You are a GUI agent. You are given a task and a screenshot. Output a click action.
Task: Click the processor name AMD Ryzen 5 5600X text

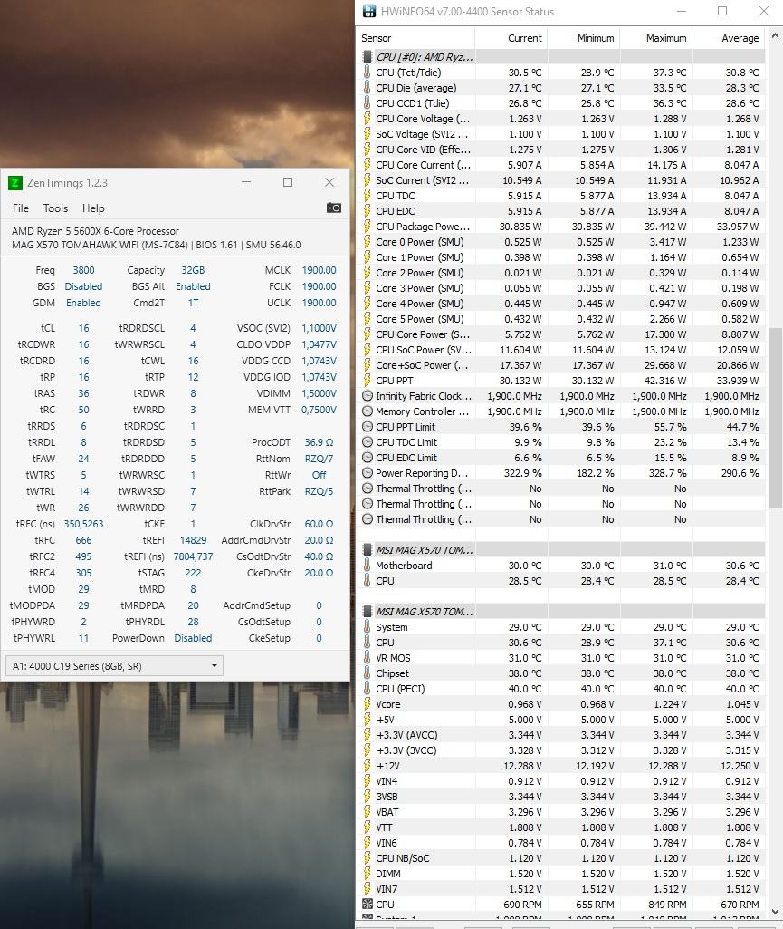(x=95, y=231)
